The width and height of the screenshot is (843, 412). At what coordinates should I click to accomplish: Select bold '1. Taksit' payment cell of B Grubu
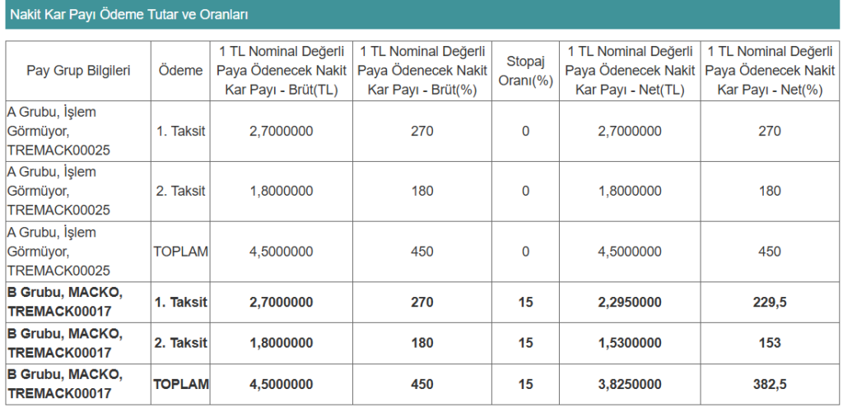point(180,302)
